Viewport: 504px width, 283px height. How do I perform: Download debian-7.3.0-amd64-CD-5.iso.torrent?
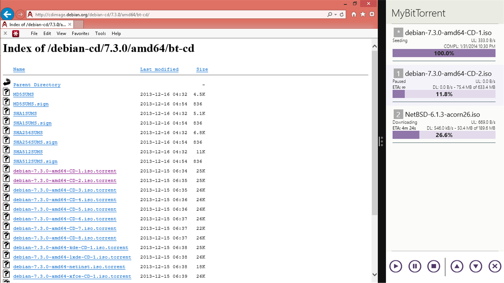pos(65,210)
